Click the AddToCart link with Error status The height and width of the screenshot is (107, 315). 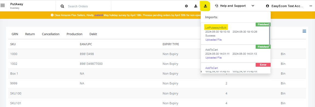(x=212, y=68)
